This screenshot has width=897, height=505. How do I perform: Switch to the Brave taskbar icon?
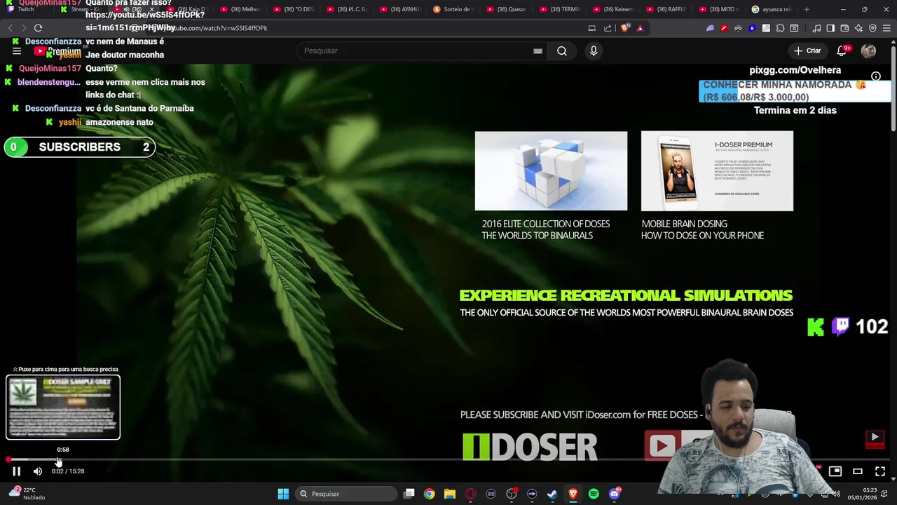click(573, 494)
